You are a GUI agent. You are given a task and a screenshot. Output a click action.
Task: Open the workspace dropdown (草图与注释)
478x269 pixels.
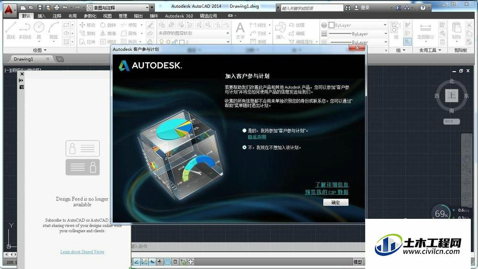(118, 8)
